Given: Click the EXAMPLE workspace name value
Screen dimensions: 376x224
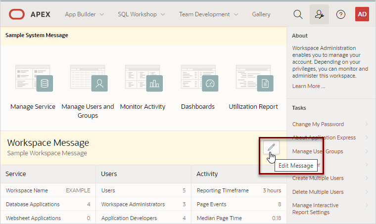Looking at the screenshot, I should coord(78,190).
